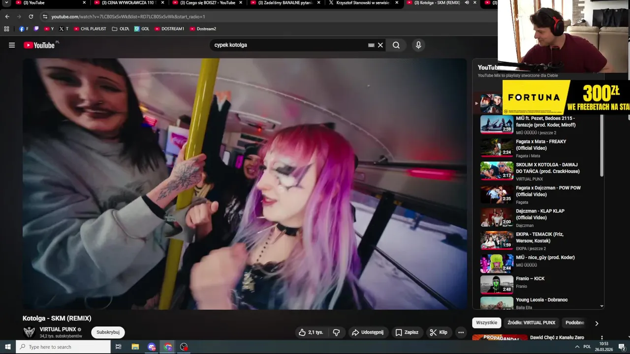Open File Explorer from the taskbar
The image size is (630, 354).
tap(135, 347)
